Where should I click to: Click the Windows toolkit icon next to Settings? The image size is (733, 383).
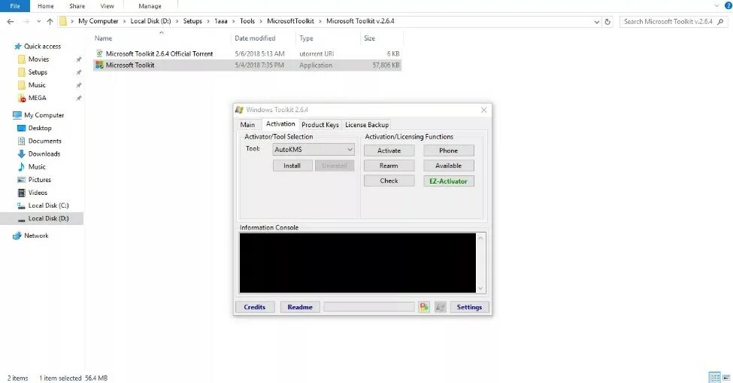[x=441, y=307]
